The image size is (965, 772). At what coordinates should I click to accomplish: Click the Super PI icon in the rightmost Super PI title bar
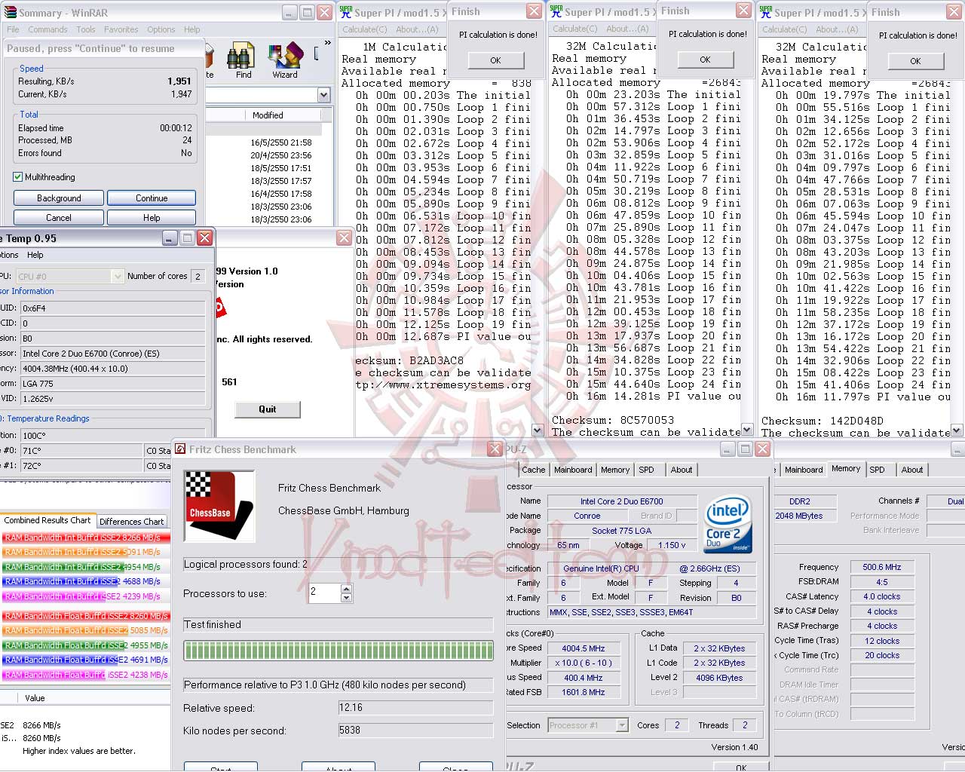click(766, 12)
